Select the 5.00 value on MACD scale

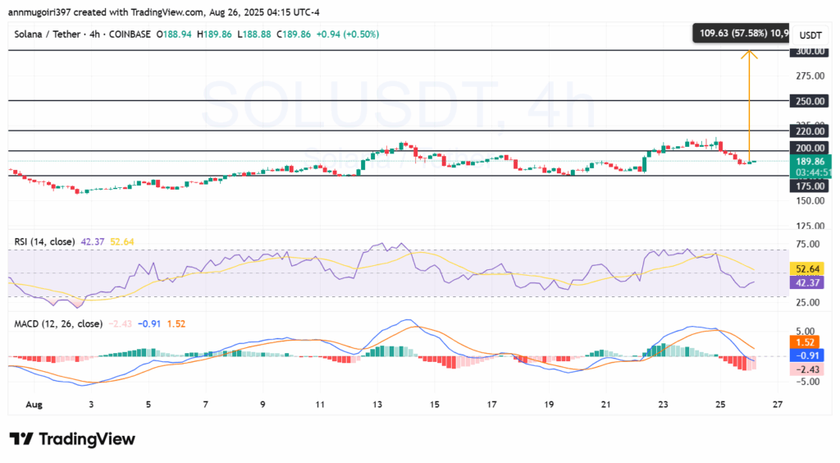(806, 332)
